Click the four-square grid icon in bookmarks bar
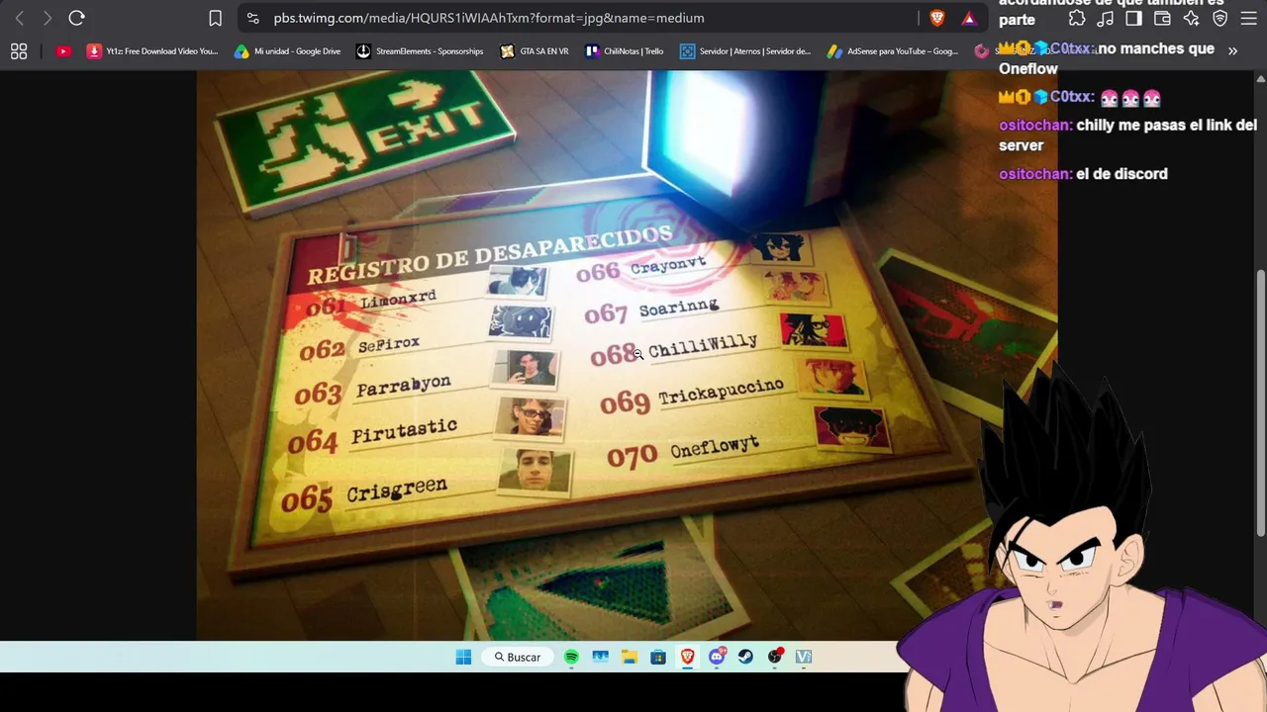 click(x=19, y=51)
